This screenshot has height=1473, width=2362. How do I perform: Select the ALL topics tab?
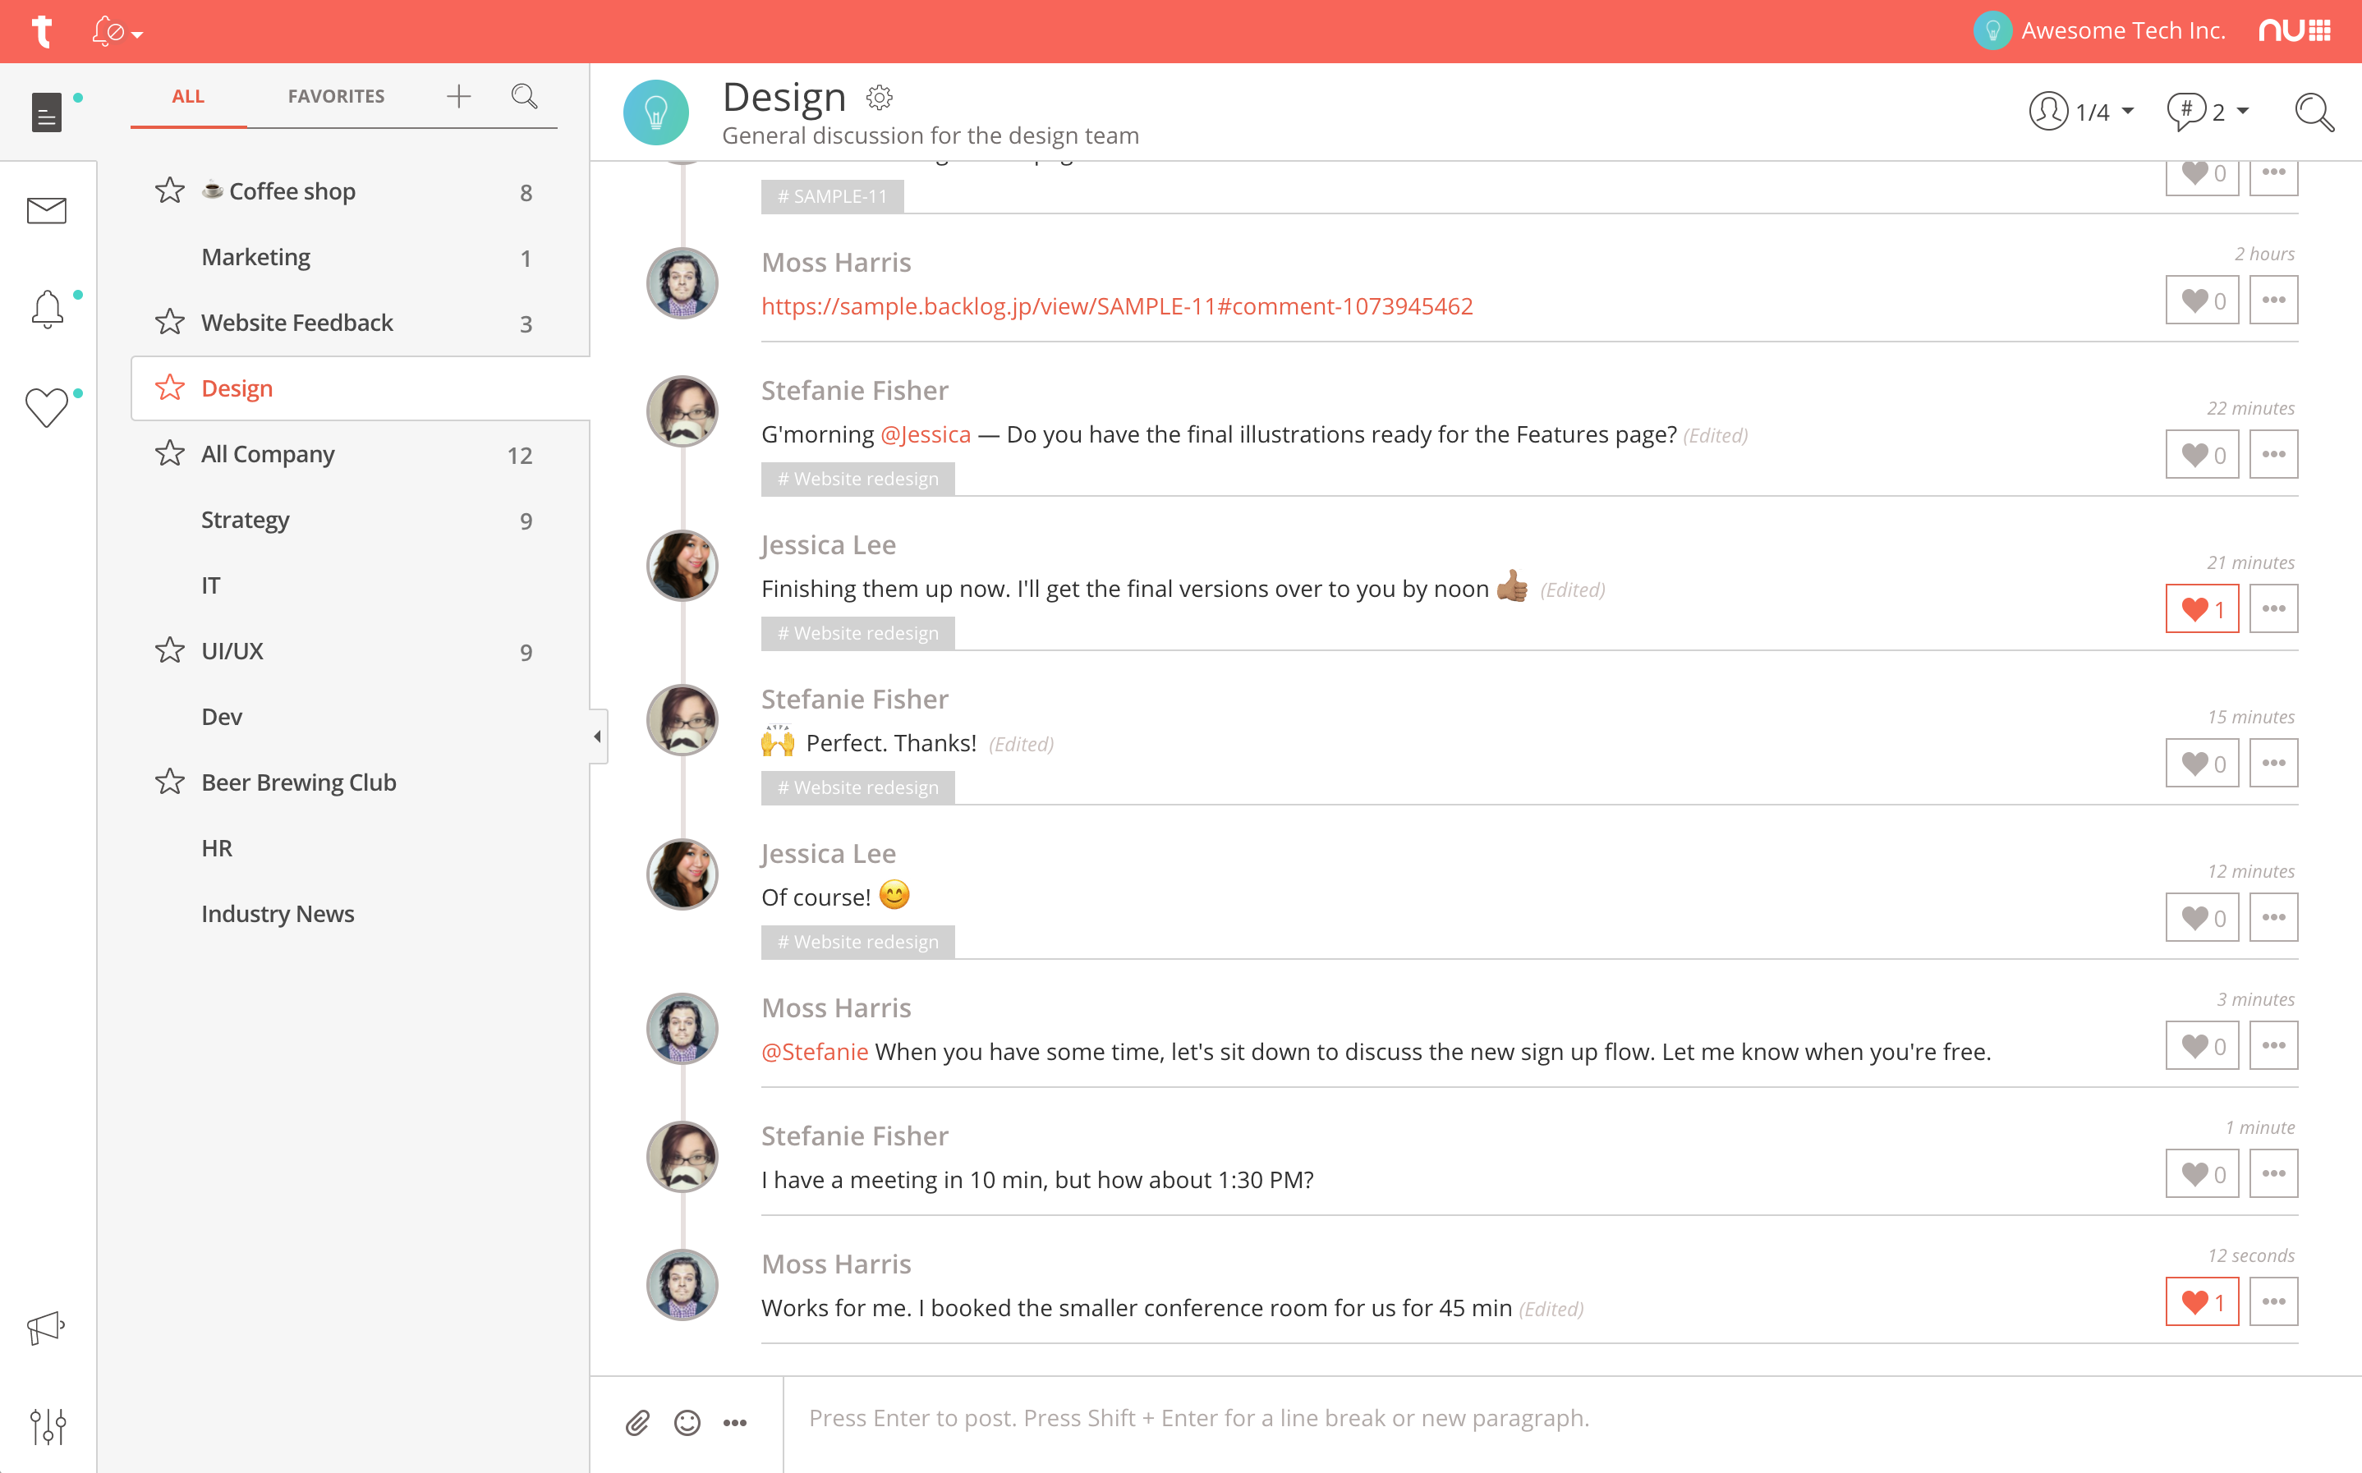(188, 95)
